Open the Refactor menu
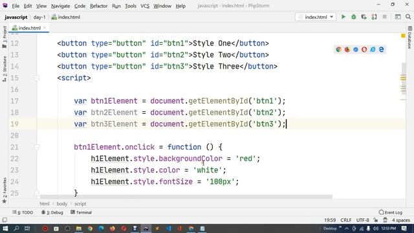The width and height of the screenshot is (414, 233). pyautogui.click(x=98, y=6)
